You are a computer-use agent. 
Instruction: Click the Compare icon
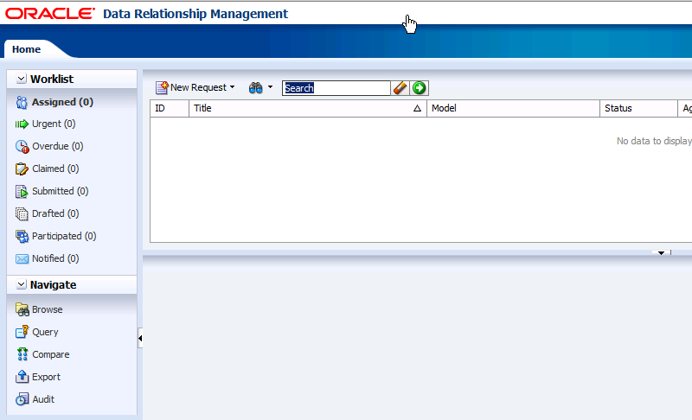click(x=22, y=354)
